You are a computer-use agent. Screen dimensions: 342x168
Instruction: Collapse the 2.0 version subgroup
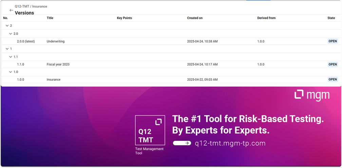point(11,34)
